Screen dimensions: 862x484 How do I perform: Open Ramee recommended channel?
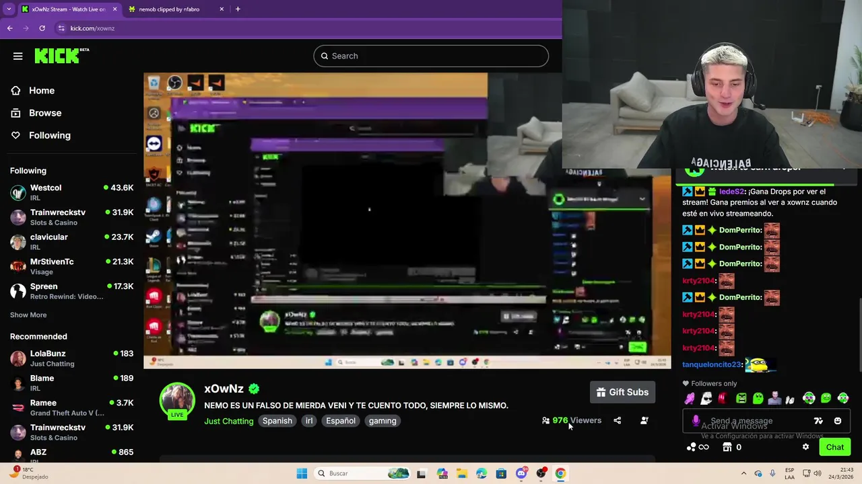(x=71, y=407)
